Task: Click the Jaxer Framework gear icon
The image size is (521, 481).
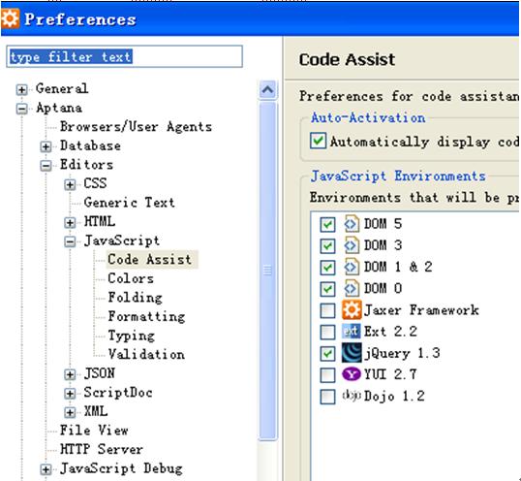Action: point(352,310)
